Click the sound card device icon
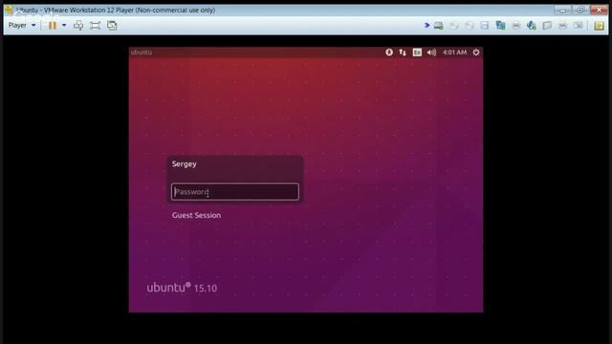Image resolution: width=612 pixels, height=344 pixels. coord(532,26)
